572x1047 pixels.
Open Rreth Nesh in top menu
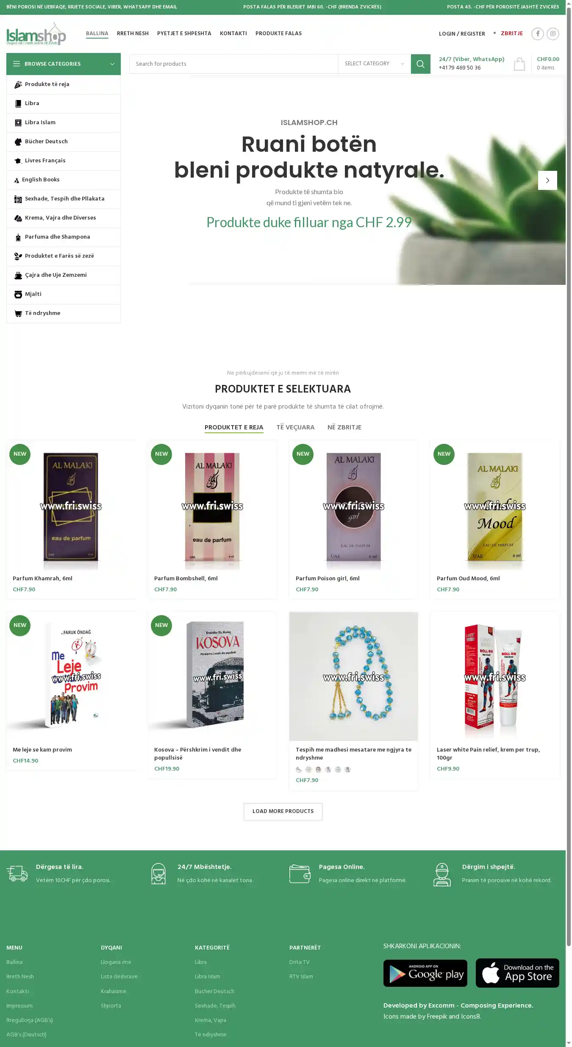[x=133, y=33]
